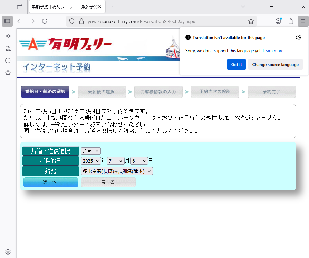The image size is (309, 258).
Task: Click the 予約内容の確認 step
Action: 215,92
